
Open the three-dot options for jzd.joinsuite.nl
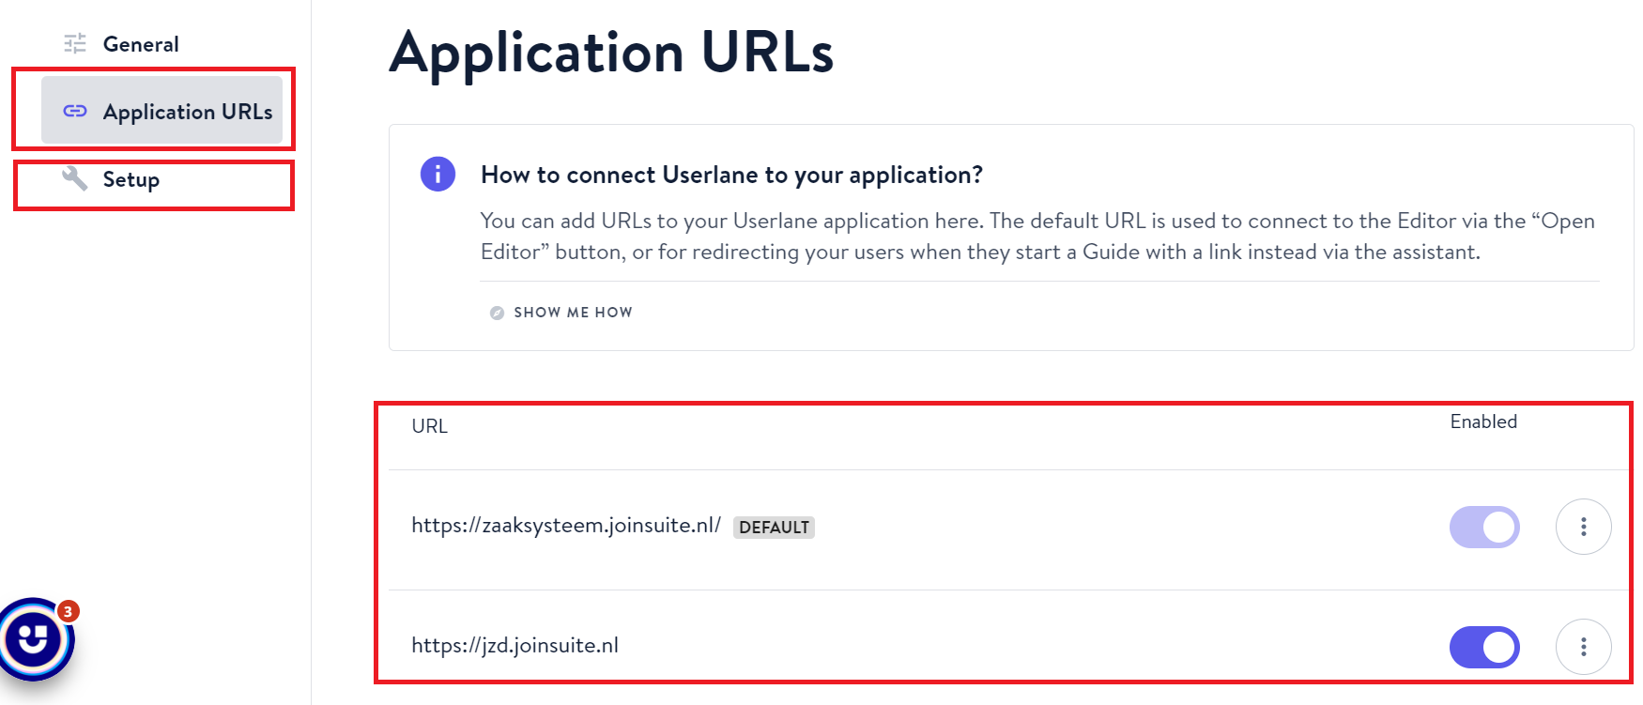coord(1583,647)
